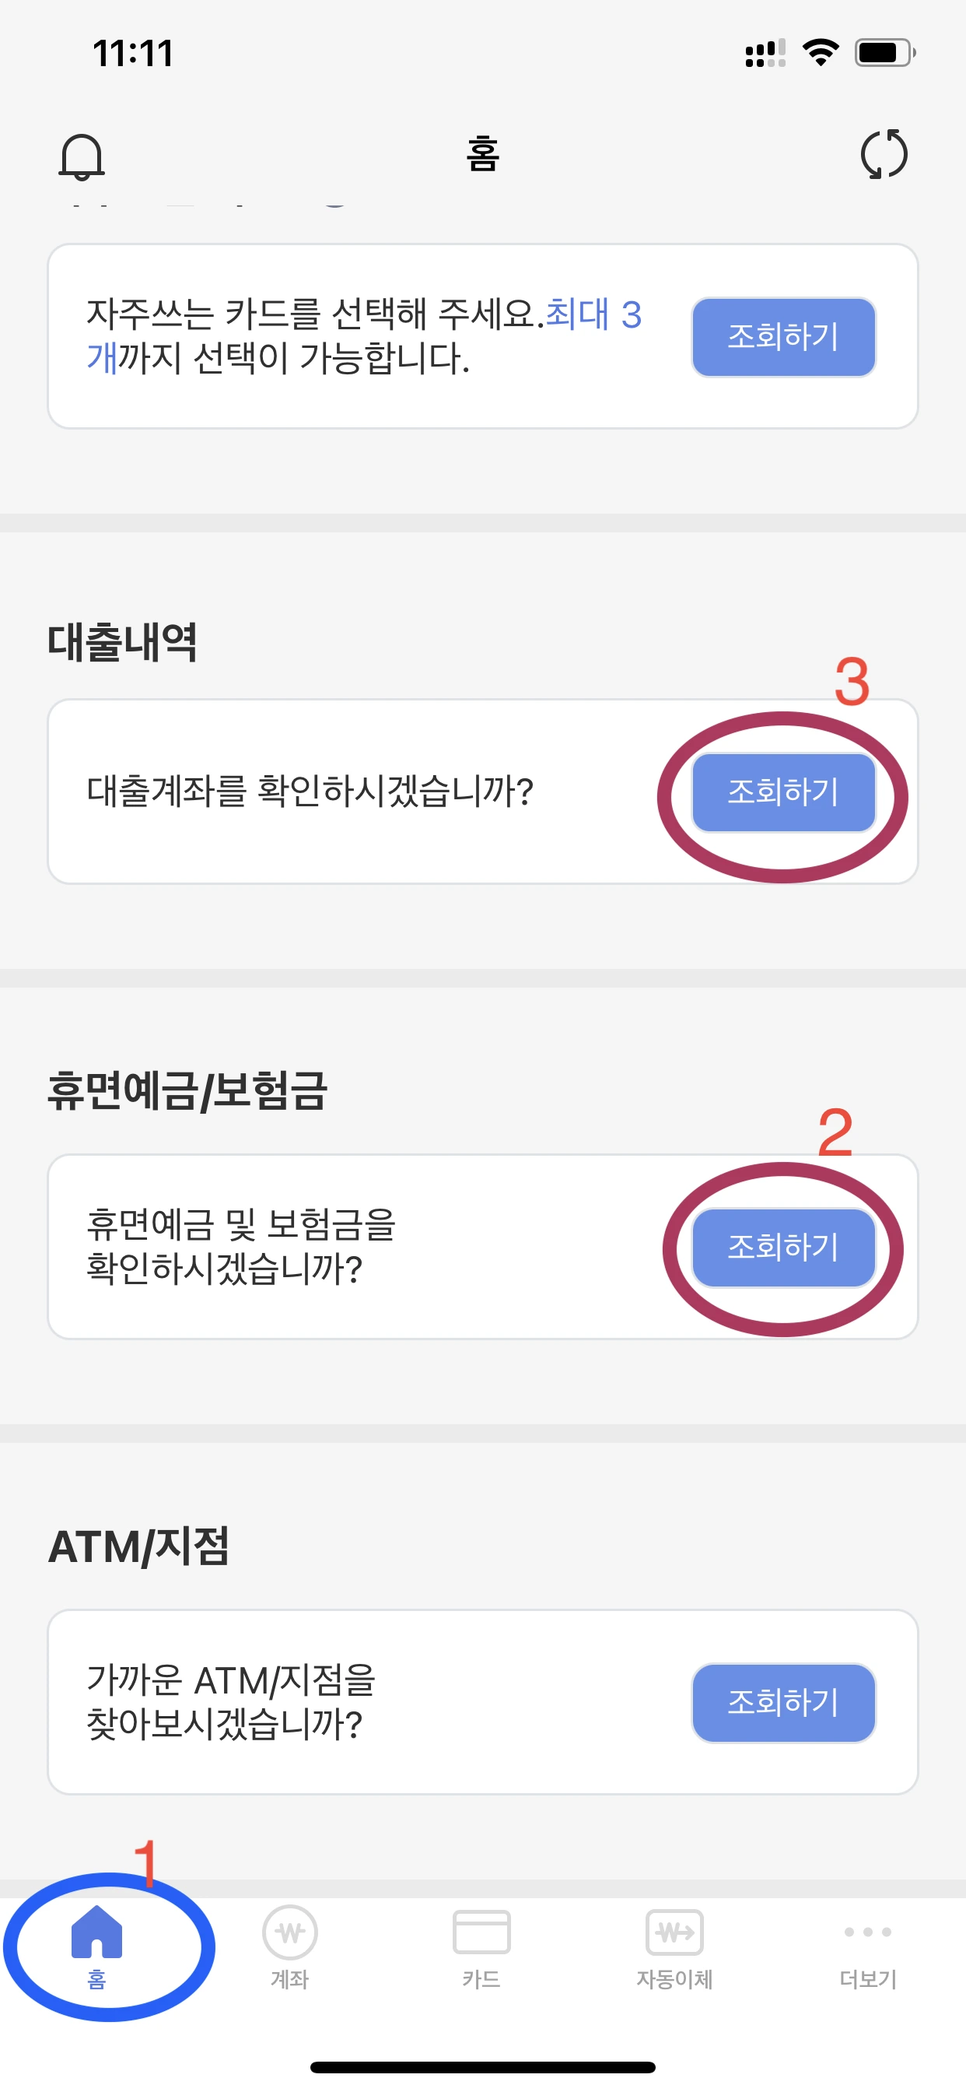Tap the refresh circular arrows icon
The width and height of the screenshot is (966, 2092).
884,153
